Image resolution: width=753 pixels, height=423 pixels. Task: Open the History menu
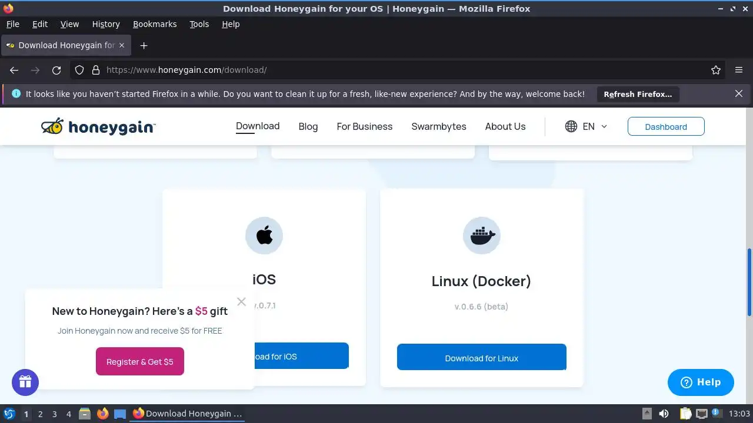click(x=106, y=24)
